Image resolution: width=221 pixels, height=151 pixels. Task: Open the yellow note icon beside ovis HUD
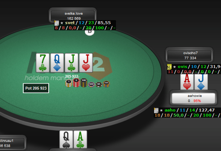(x=169, y=67)
